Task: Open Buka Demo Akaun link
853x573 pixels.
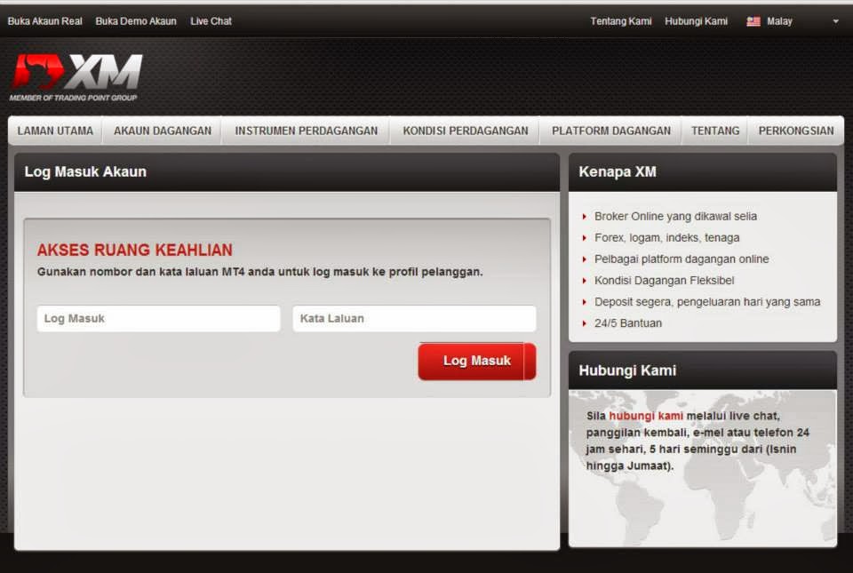Action: tap(136, 21)
